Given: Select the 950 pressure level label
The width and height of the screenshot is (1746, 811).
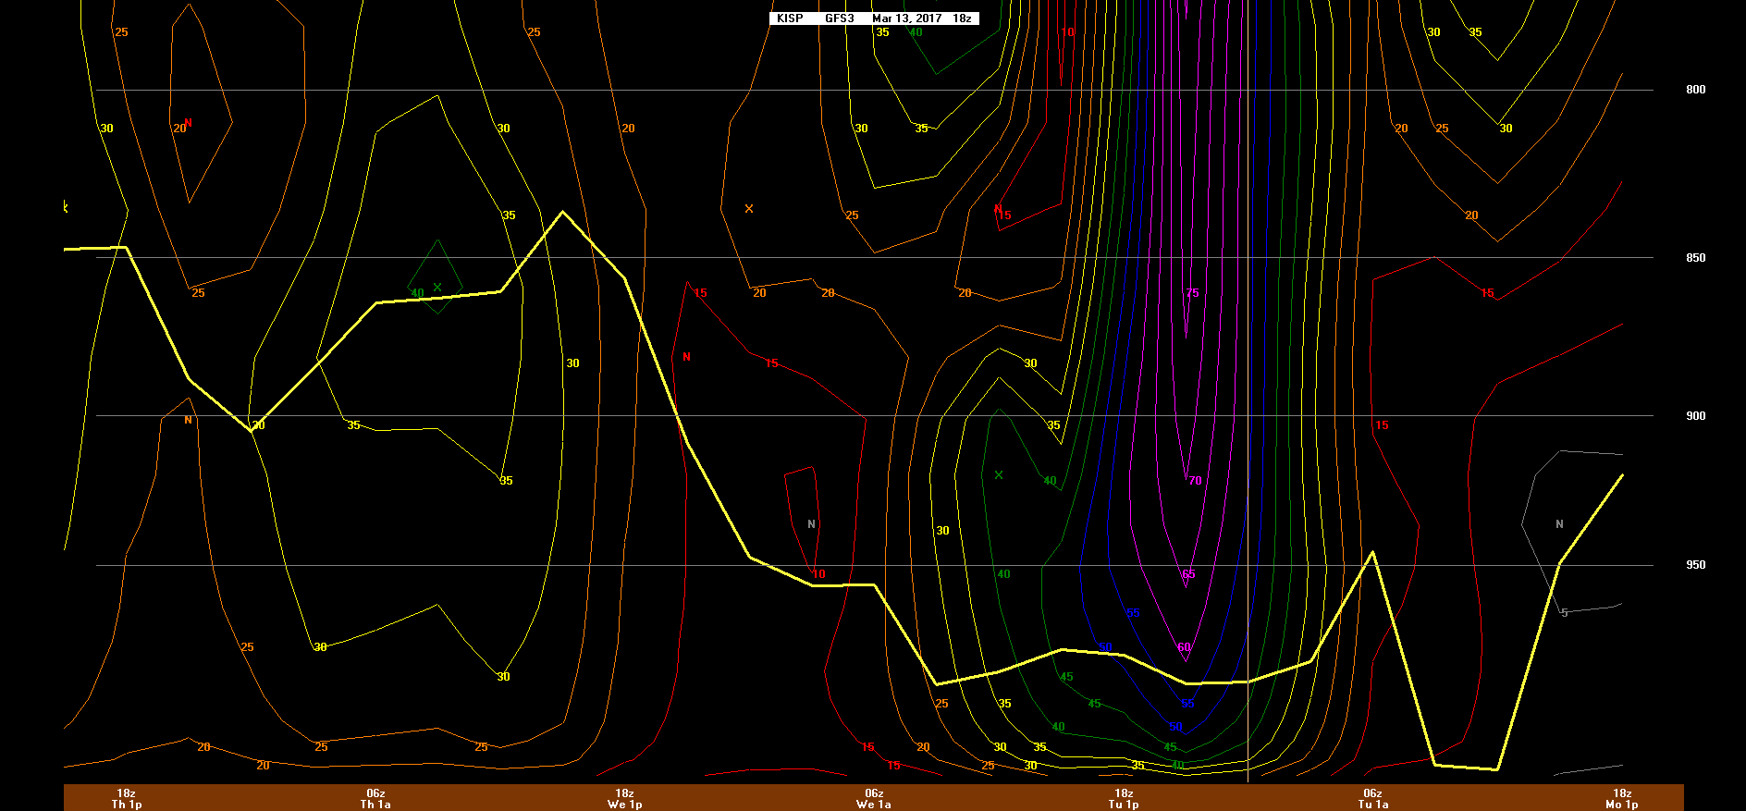Looking at the screenshot, I should pos(1695,565).
